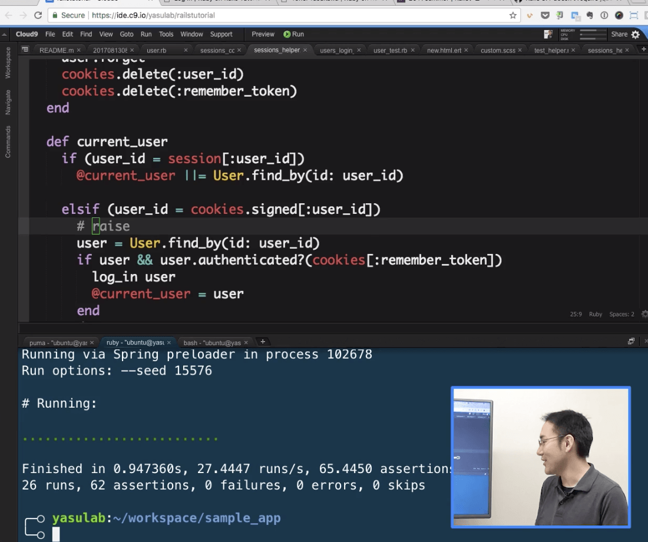The width and height of the screenshot is (648, 542).
Task: Open the Cloud9 preferences gear icon
Action: pos(636,34)
